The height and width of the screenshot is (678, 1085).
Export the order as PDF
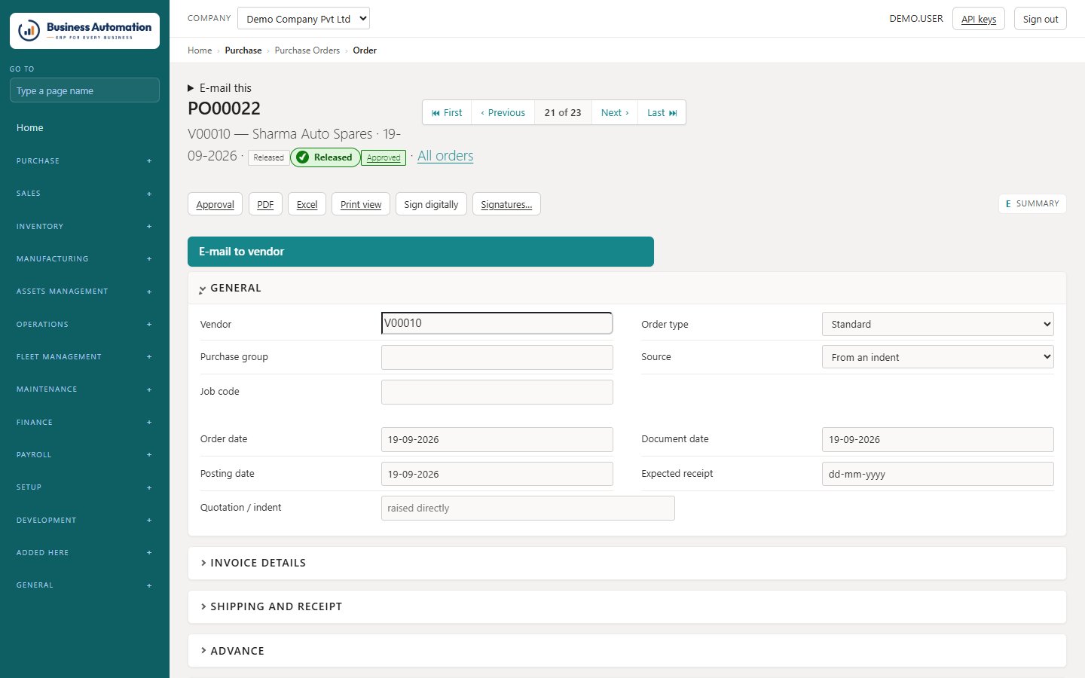pos(265,204)
